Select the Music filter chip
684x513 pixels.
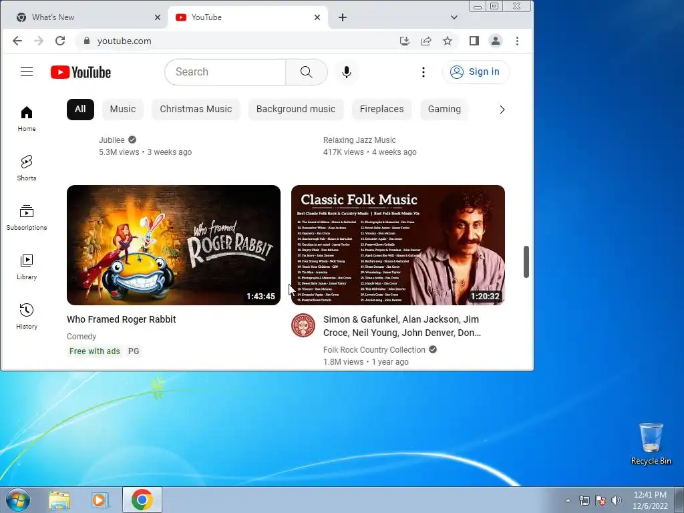(x=123, y=109)
